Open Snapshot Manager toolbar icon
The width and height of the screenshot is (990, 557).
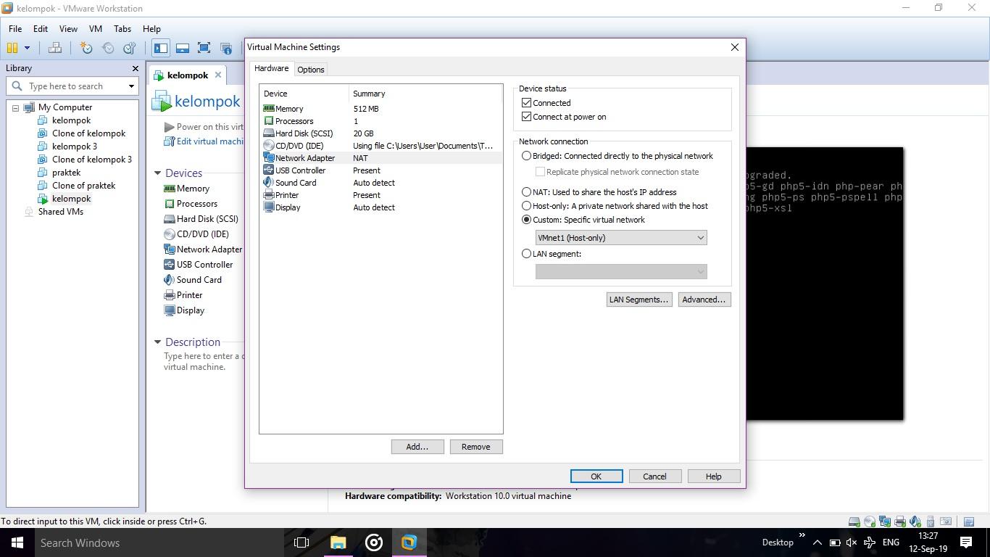[x=130, y=48]
